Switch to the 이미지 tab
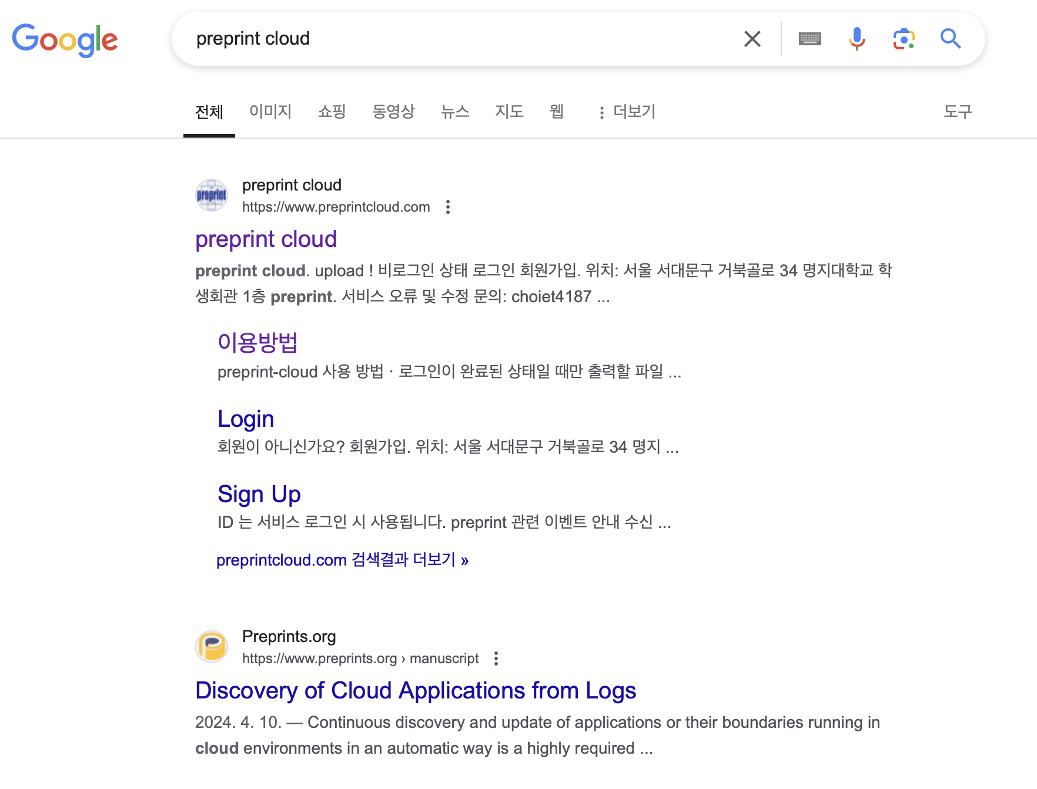The height and width of the screenshot is (789, 1037). [x=270, y=112]
